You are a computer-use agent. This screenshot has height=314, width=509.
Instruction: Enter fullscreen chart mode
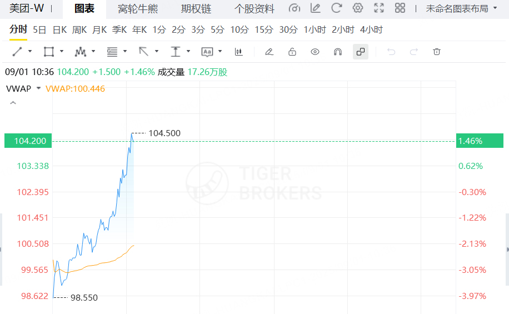[x=379, y=8]
